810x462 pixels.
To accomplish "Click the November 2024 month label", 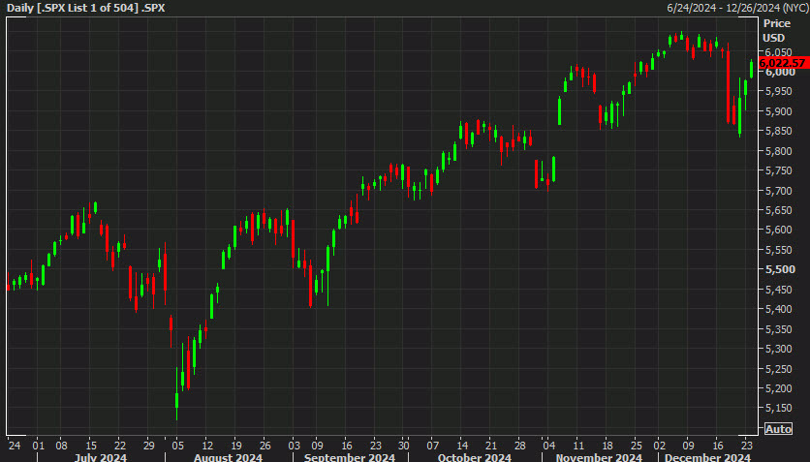I will tap(599, 457).
